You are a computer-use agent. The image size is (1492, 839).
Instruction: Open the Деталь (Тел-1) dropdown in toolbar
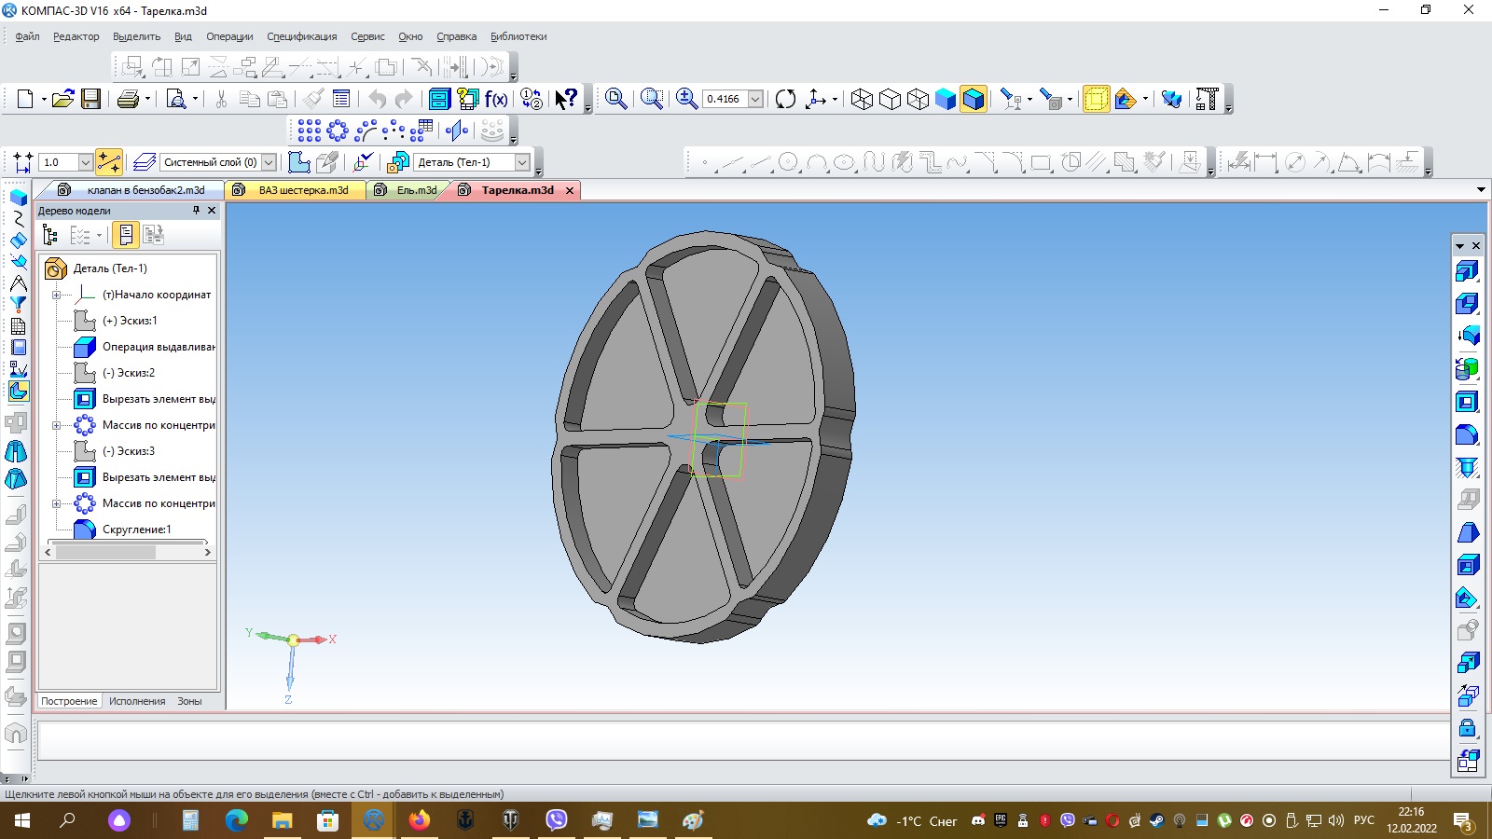pyautogui.click(x=522, y=162)
